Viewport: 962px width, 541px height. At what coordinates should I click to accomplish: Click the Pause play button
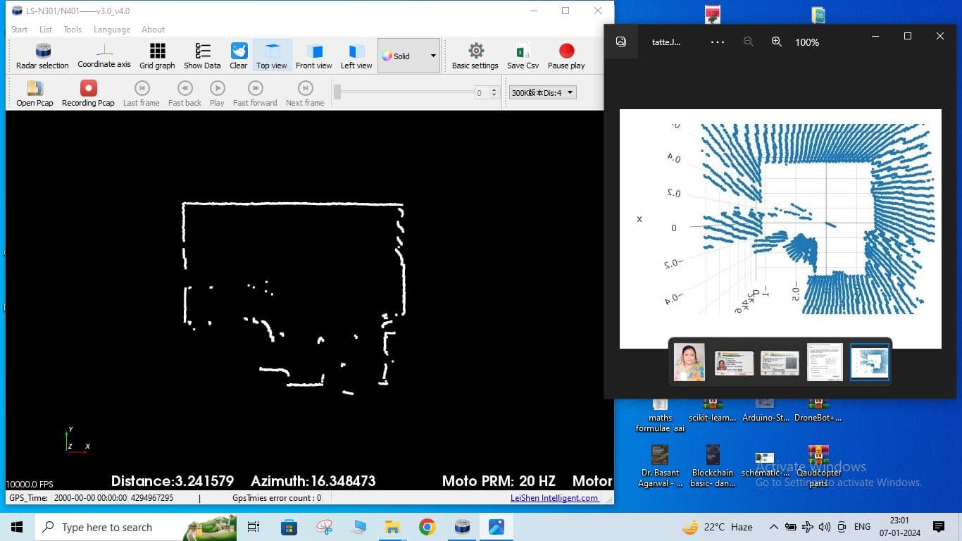566,56
